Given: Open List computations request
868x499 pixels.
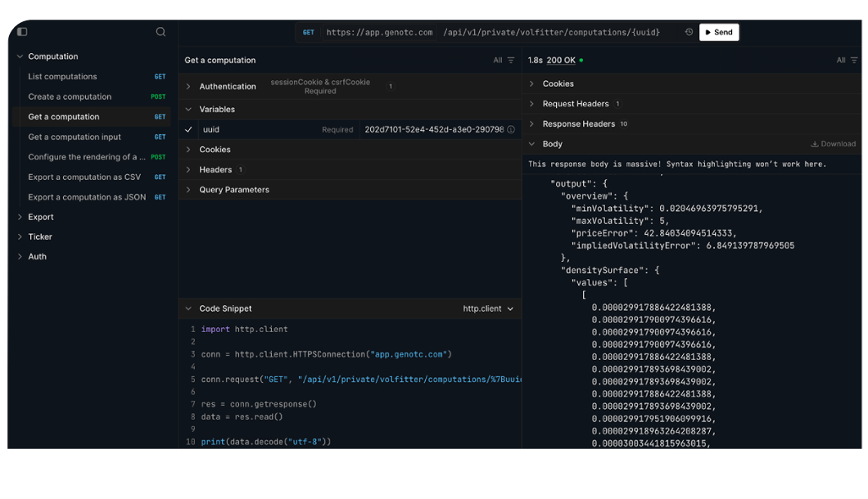Looking at the screenshot, I should tap(92, 76).
